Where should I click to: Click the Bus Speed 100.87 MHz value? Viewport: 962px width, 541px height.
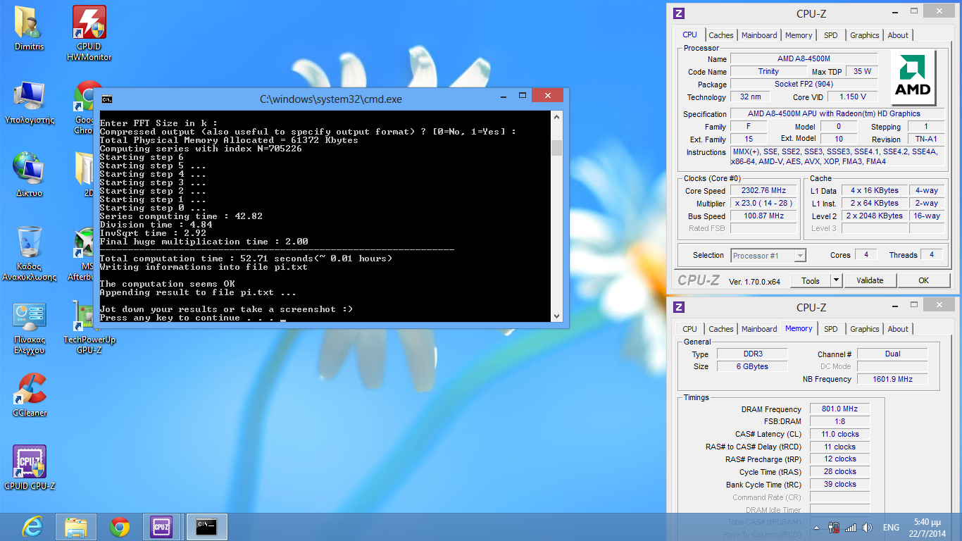763,216
